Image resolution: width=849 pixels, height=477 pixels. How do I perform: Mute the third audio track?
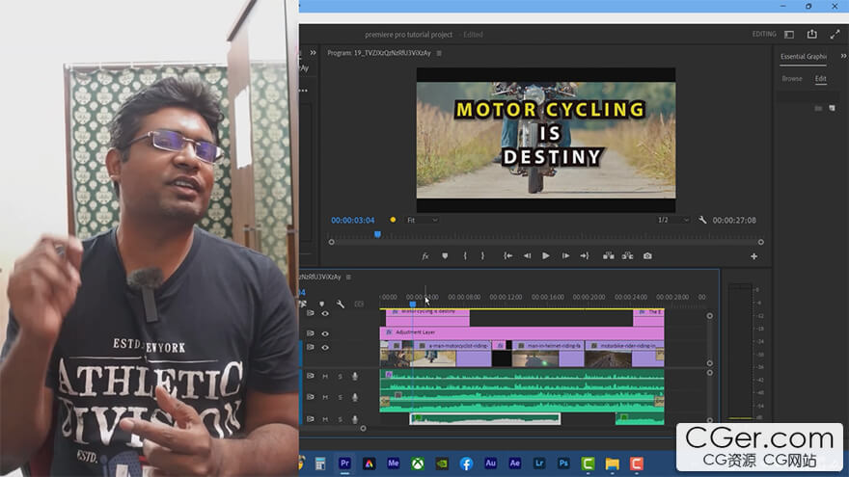pos(325,419)
